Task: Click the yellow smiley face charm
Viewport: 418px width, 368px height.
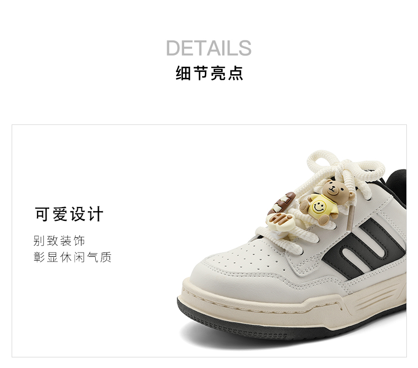Action: click(x=318, y=208)
